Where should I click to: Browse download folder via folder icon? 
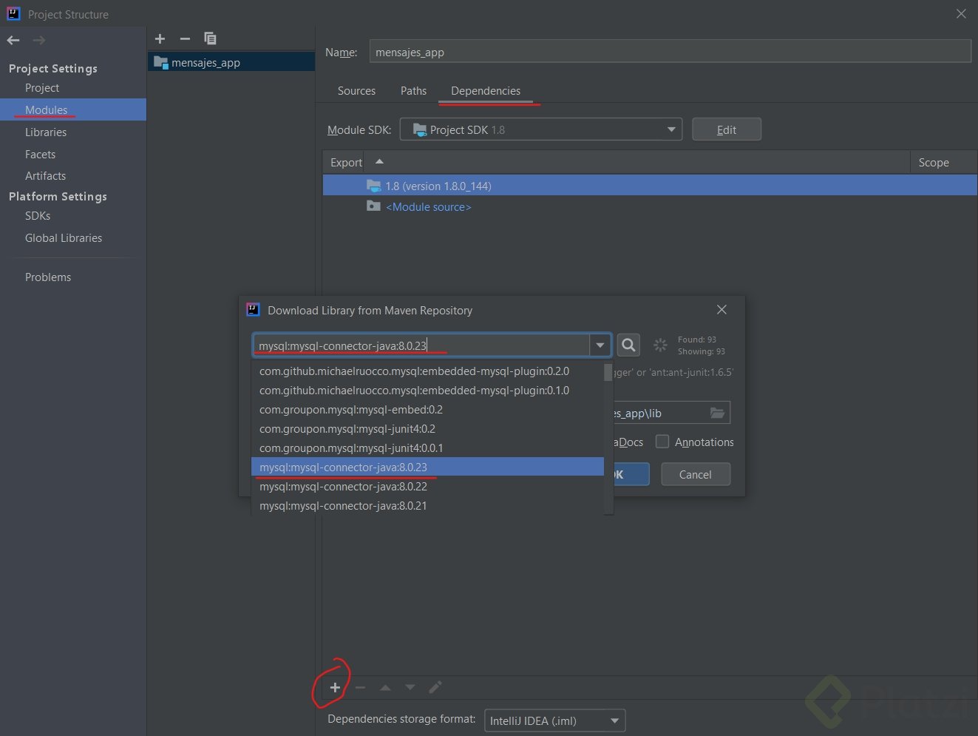point(717,413)
